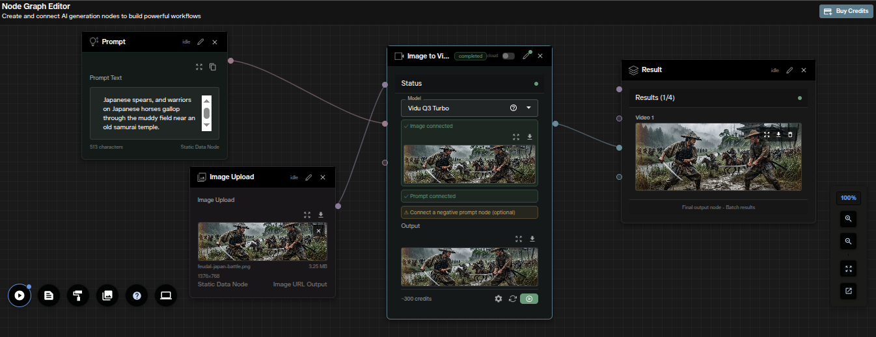Image resolution: width=876 pixels, height=337 pixels.
Task: Click the Prompt node output port
Action: (x=230, y=62)
